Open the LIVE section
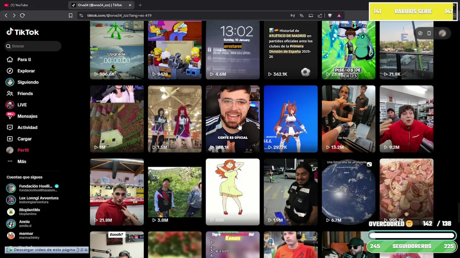 [22, 105]
